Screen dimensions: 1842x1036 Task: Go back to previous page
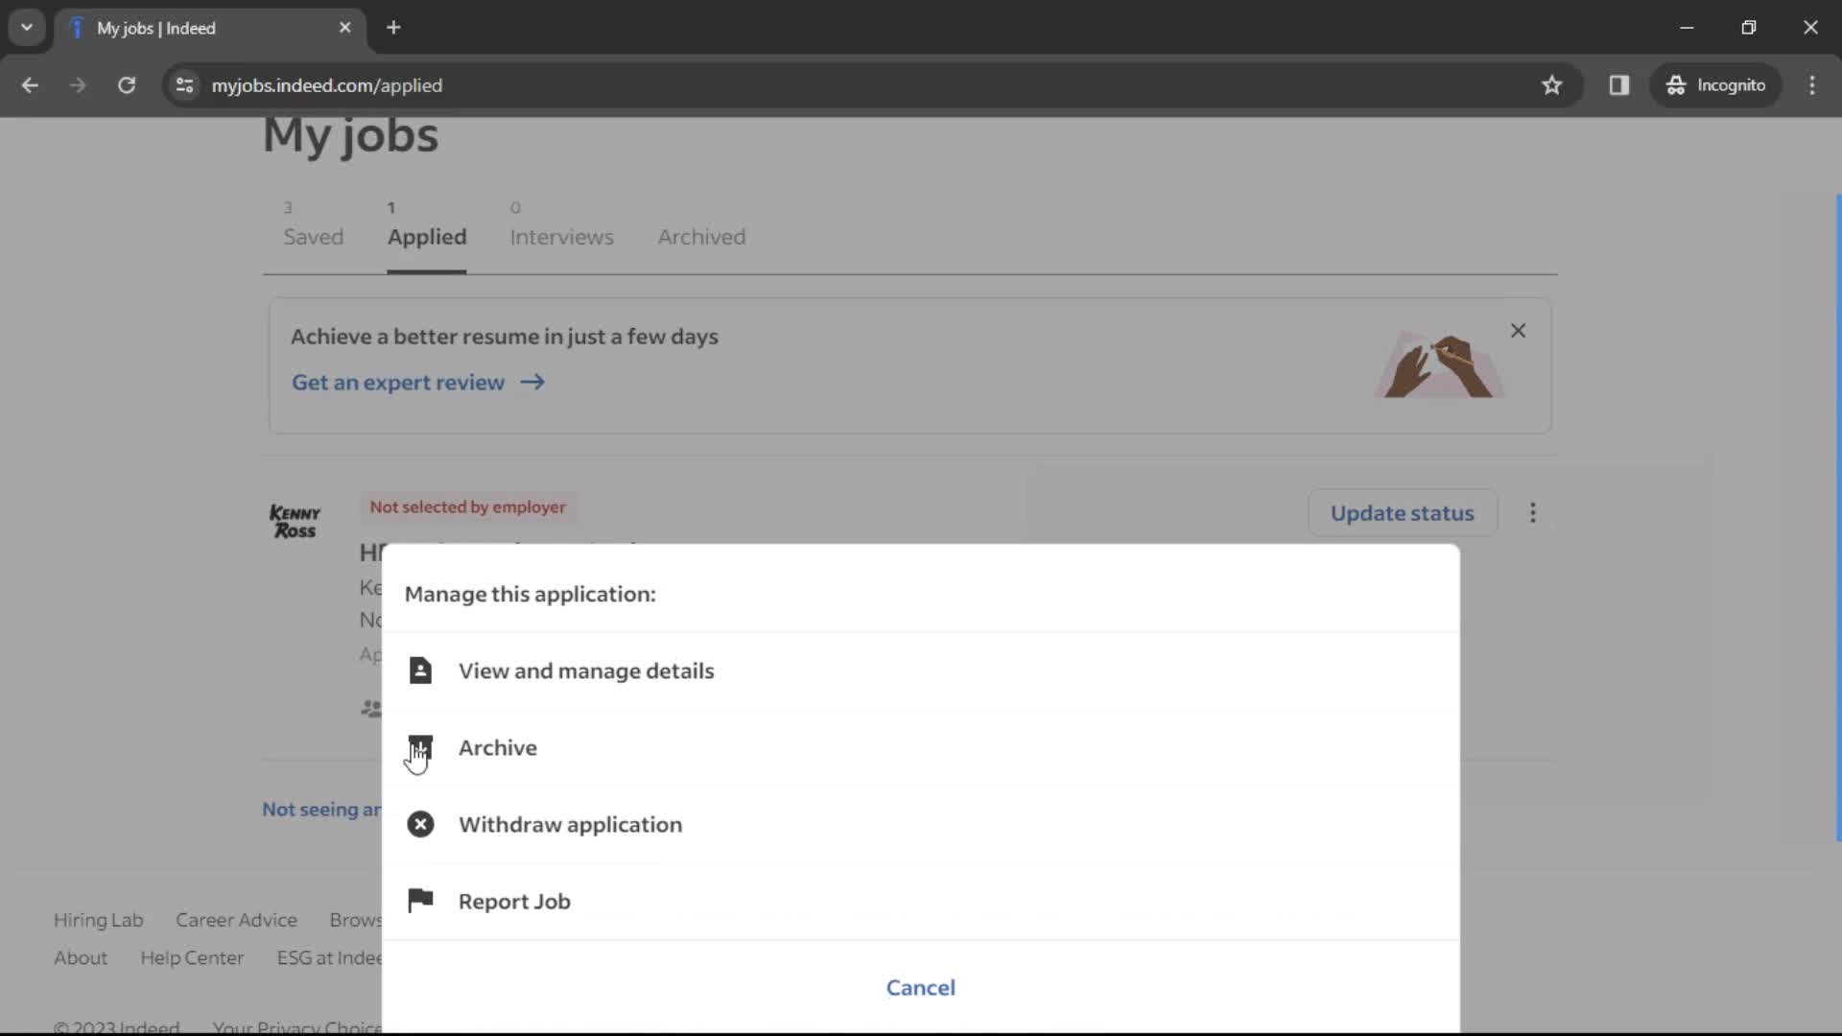30,85
